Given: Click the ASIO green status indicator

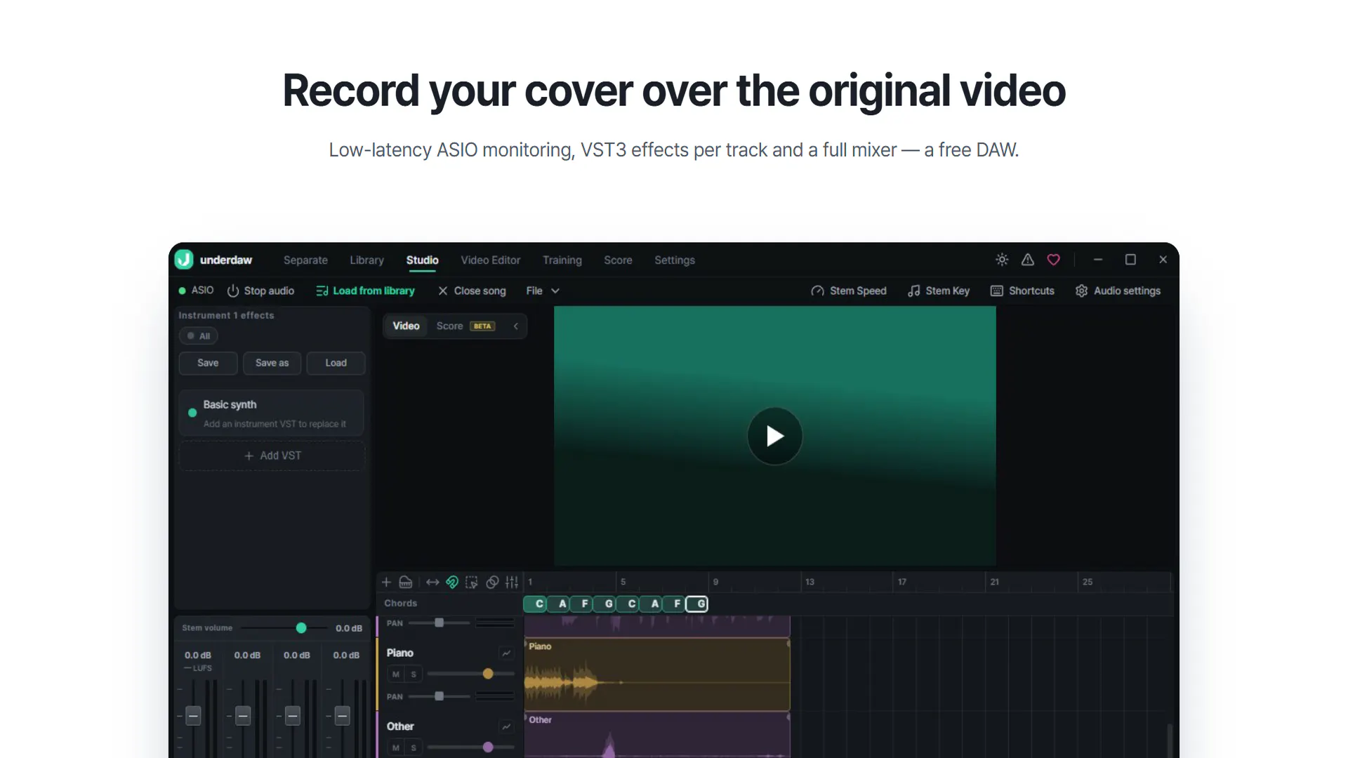Looking at the screenshot, I should pos(183,291).
